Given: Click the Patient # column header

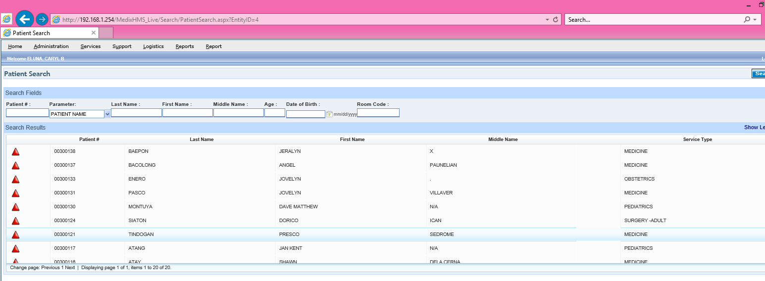Looking at the screenshot, I should (x=89, y=140).
